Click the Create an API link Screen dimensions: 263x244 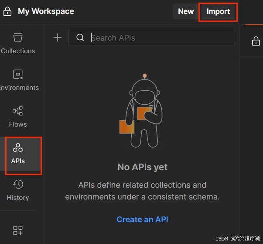coord(142,219)
